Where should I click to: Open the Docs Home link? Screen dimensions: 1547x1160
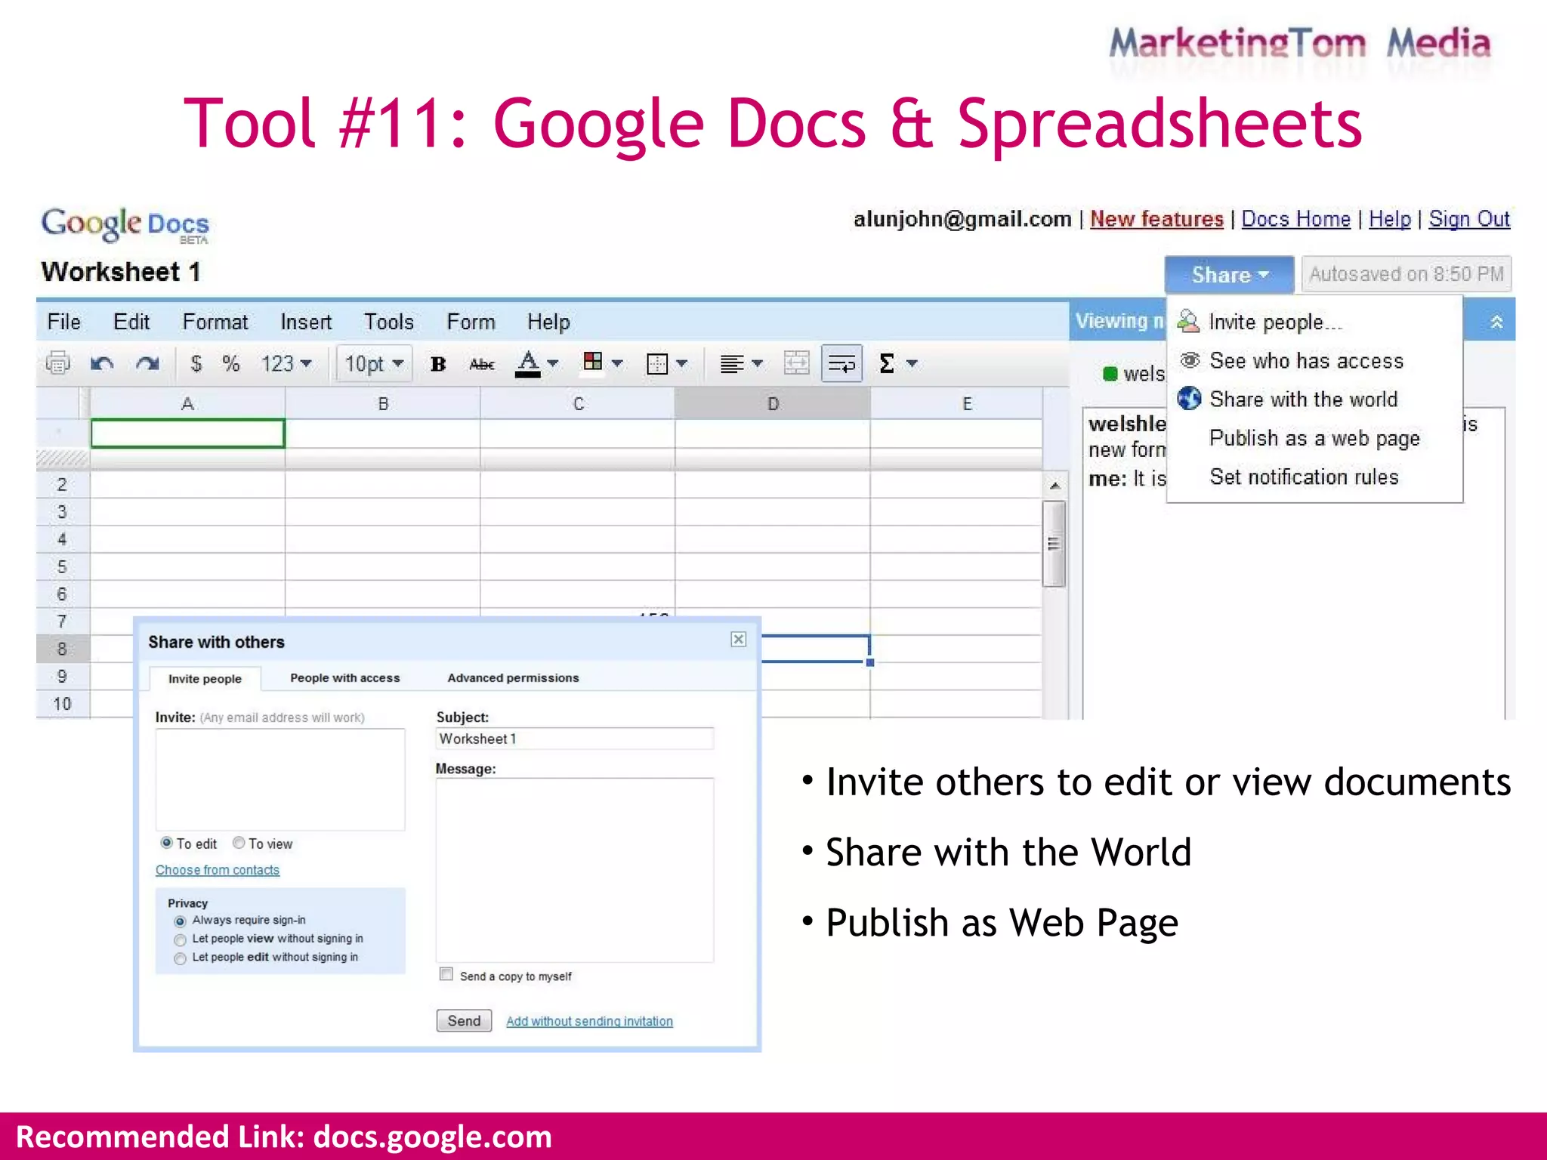(1296, 220)
